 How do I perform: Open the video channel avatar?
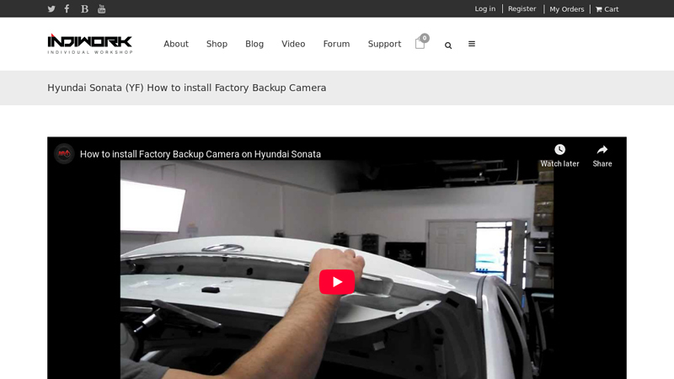pyautogui.click(x=64, y=154)
